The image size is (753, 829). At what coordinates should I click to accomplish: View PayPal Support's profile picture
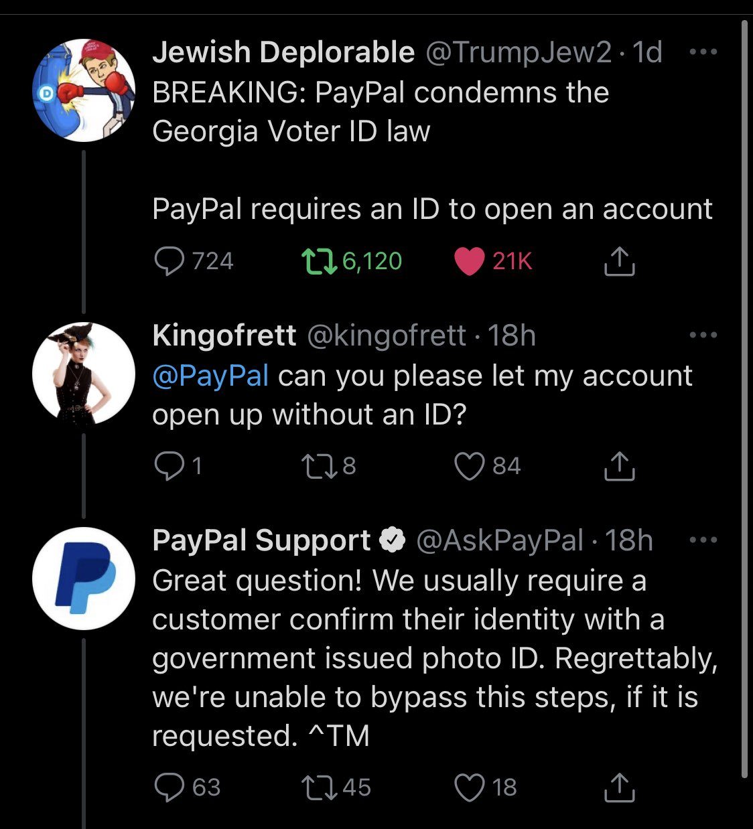pos(84,578)
